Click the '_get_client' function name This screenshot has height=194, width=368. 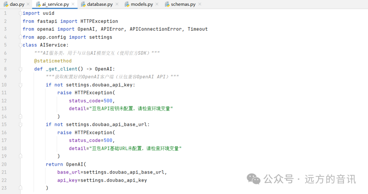click(62, 69)
